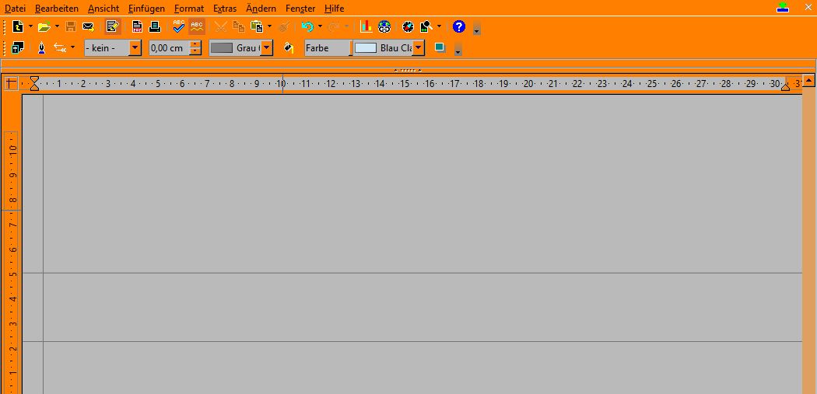Click the line width 0,00 cm field
This screenshot has width=817, height=394.
(x=168, y=48)
